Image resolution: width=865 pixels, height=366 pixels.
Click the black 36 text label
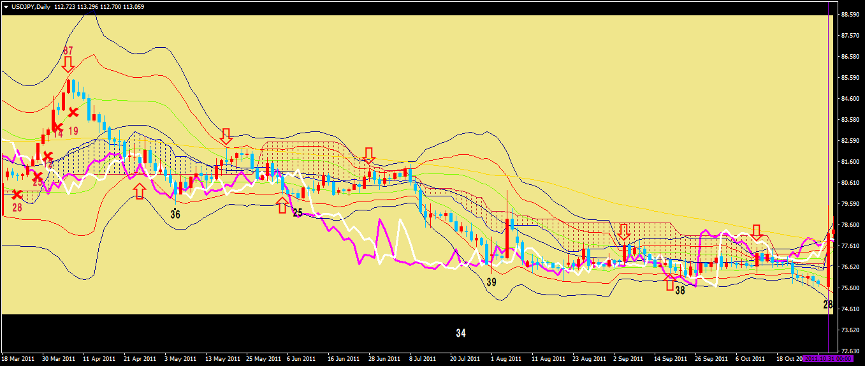point(175,215)
